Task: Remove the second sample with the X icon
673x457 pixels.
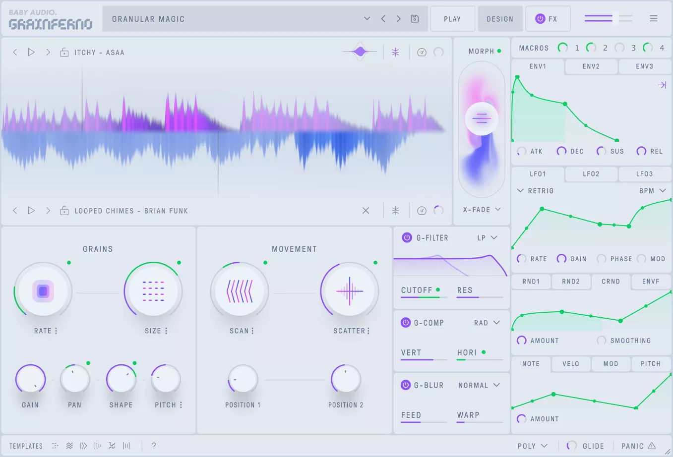Action: point(366,210)
